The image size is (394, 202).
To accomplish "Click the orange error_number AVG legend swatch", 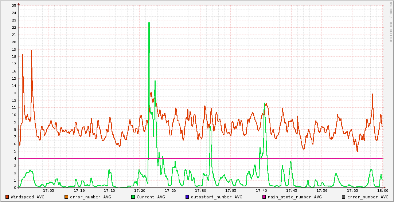I will (x=66, y=197).
